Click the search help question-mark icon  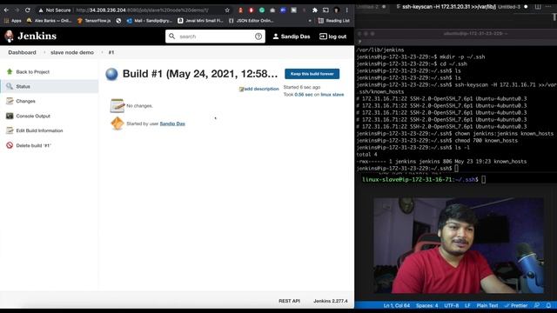pos(258,37)
